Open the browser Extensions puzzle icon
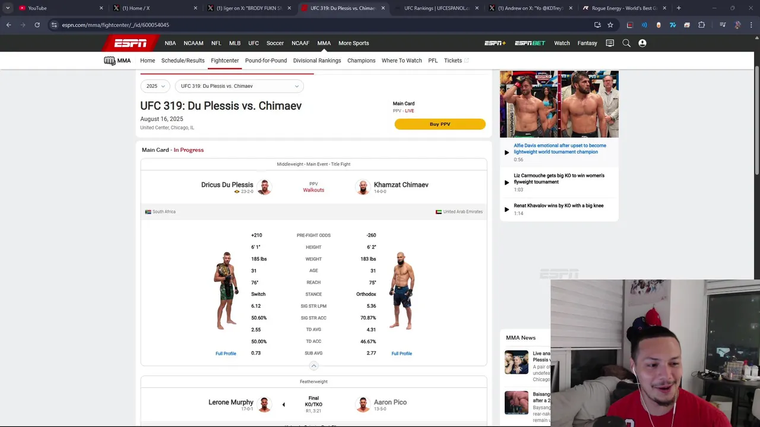 702,25
